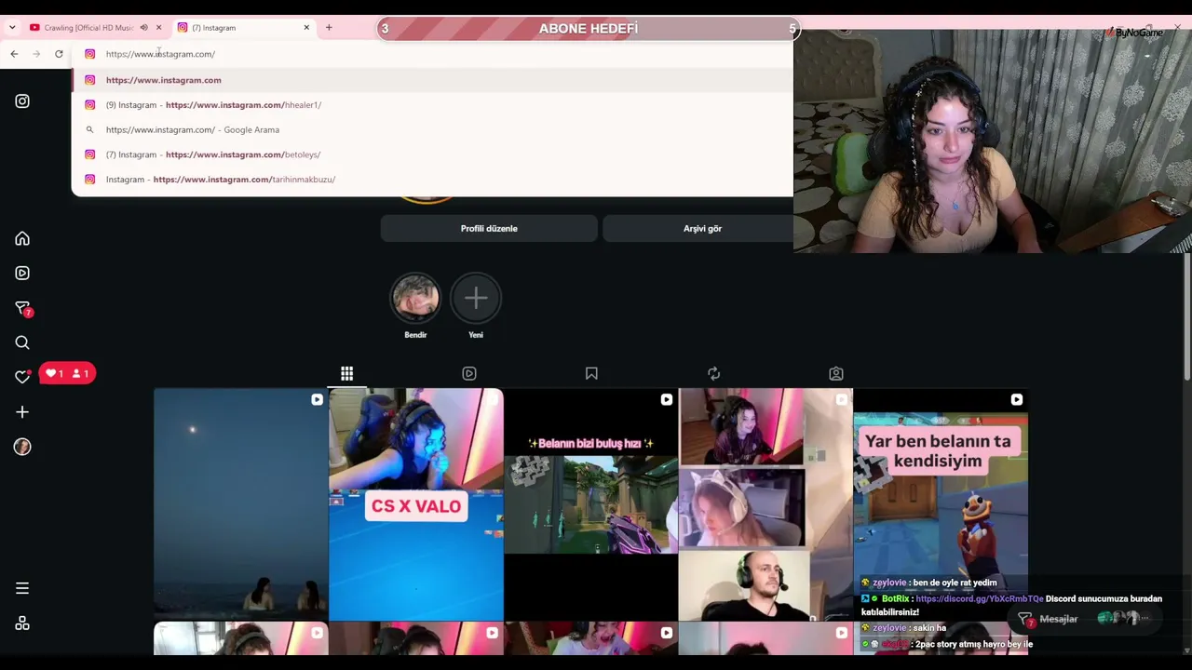Open the Search magnifier in Instagram sidebar

[22, 342]
